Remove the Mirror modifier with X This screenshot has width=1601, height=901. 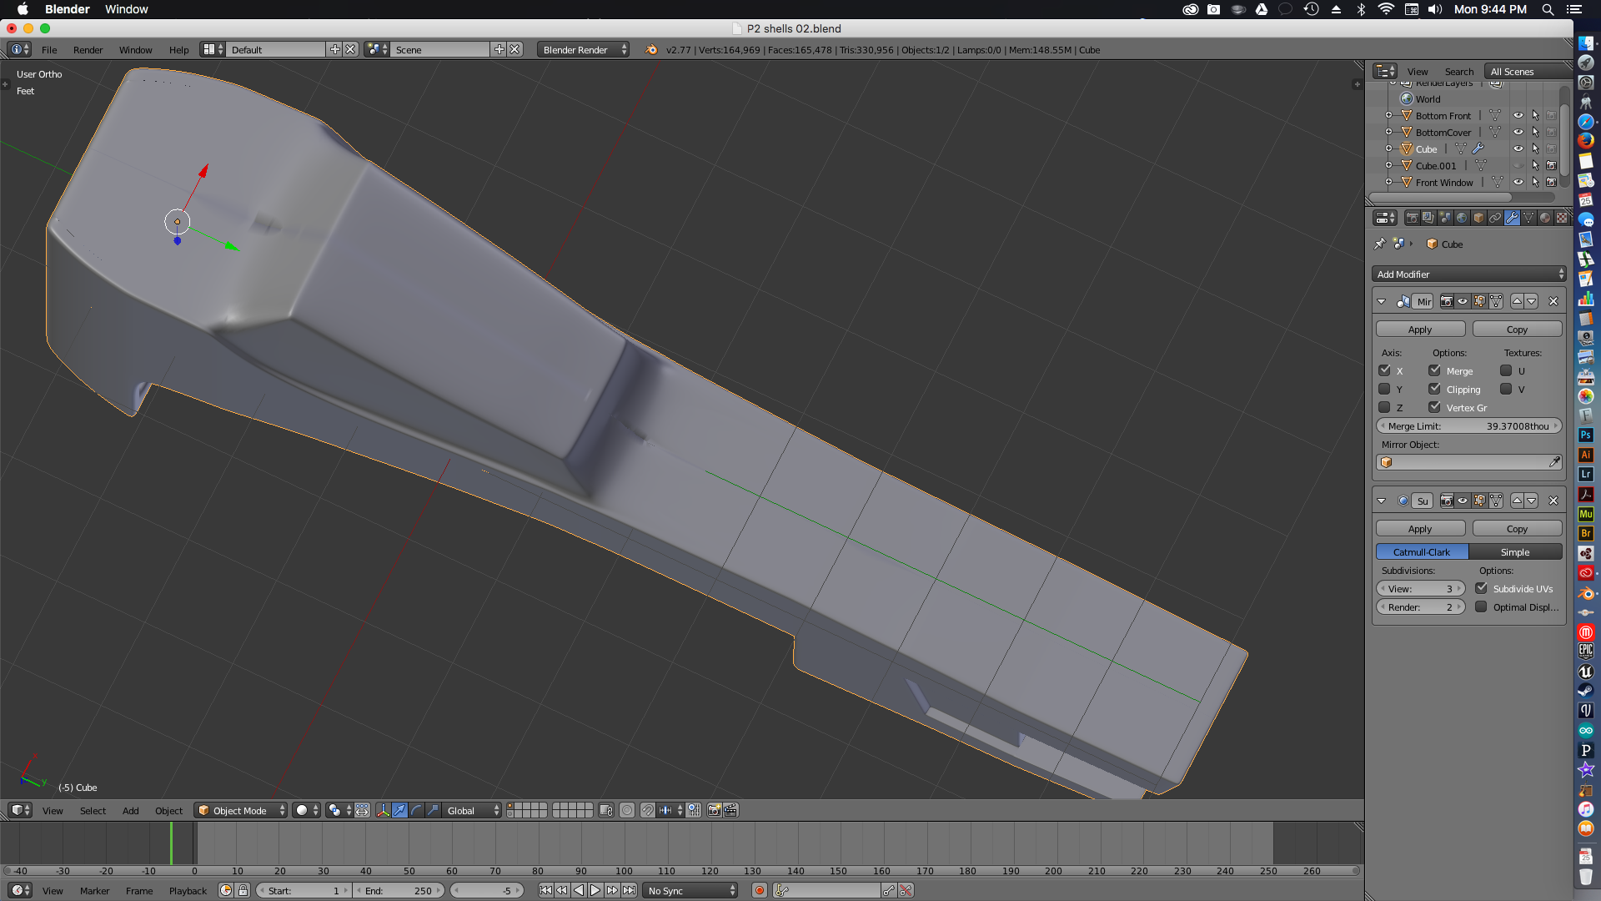pos(1553,301)
